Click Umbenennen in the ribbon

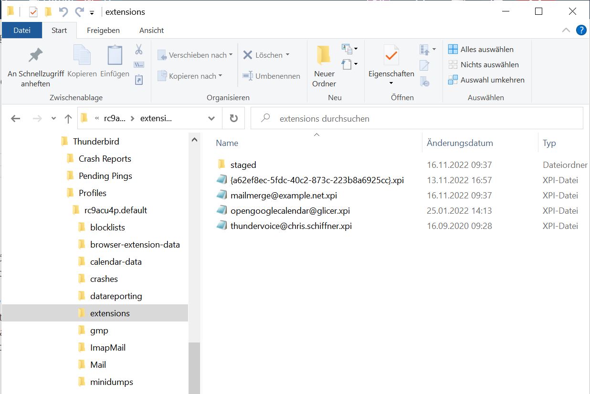(x=271, y=76)
